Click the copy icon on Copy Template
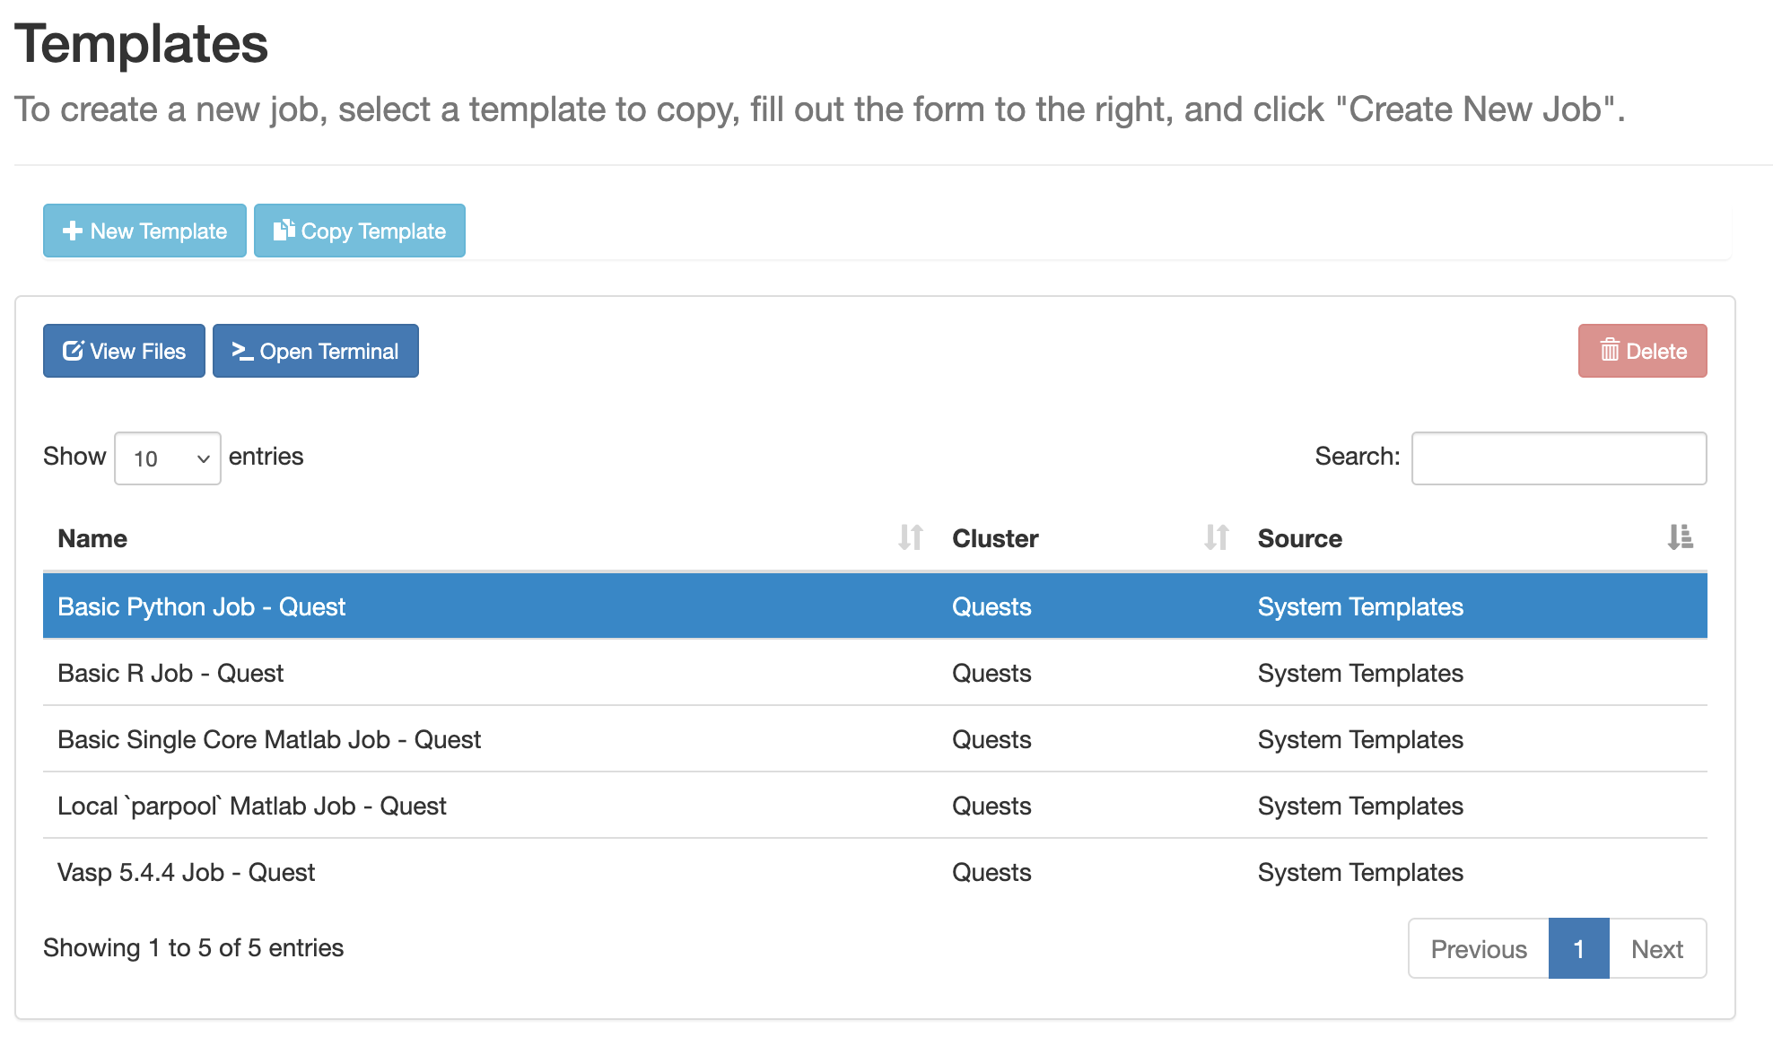The image size is (1773, 1055). [283, 231]
